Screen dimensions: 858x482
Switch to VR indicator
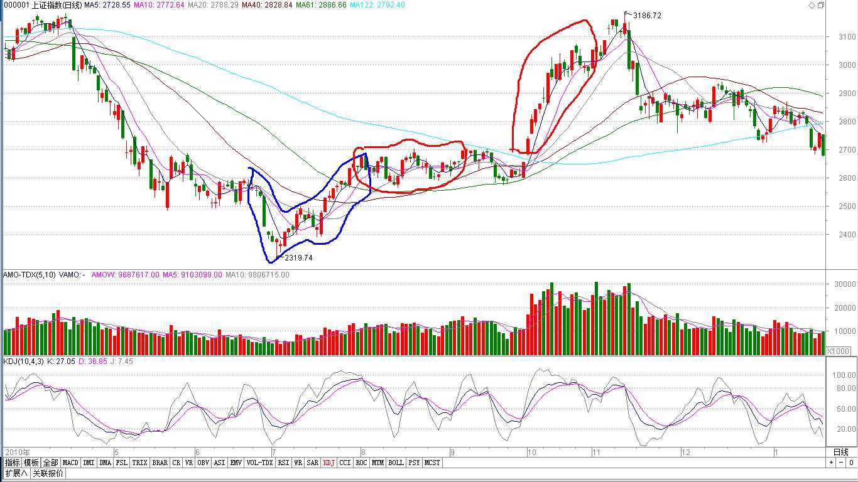coord(189,463)
